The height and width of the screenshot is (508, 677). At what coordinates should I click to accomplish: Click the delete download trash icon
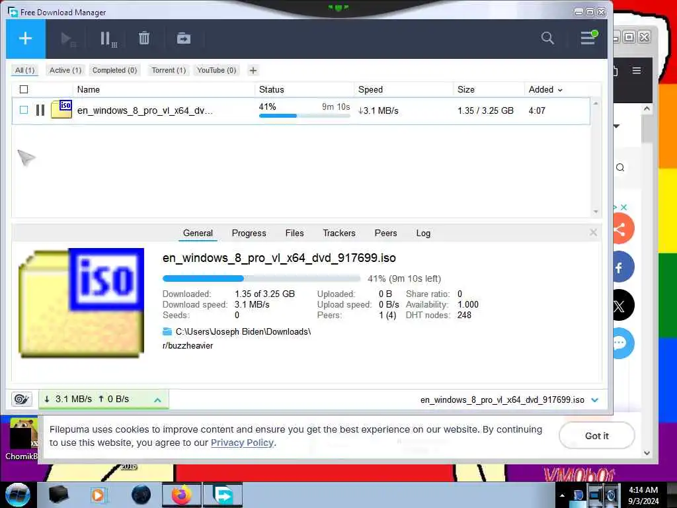point(144,38)
